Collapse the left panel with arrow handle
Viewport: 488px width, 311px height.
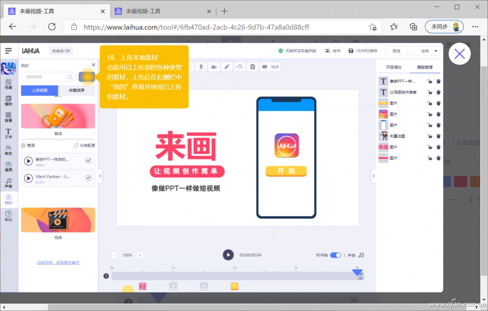(100, 176)
